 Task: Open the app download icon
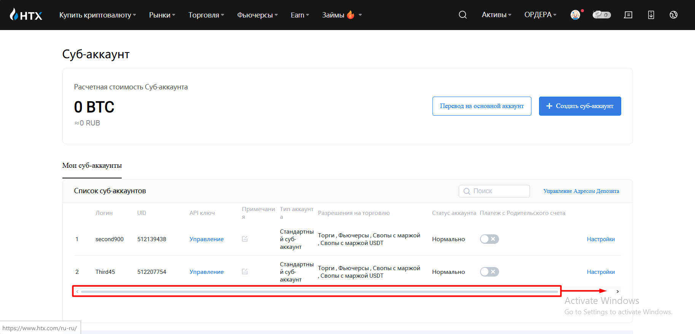(x=651, y=15)
